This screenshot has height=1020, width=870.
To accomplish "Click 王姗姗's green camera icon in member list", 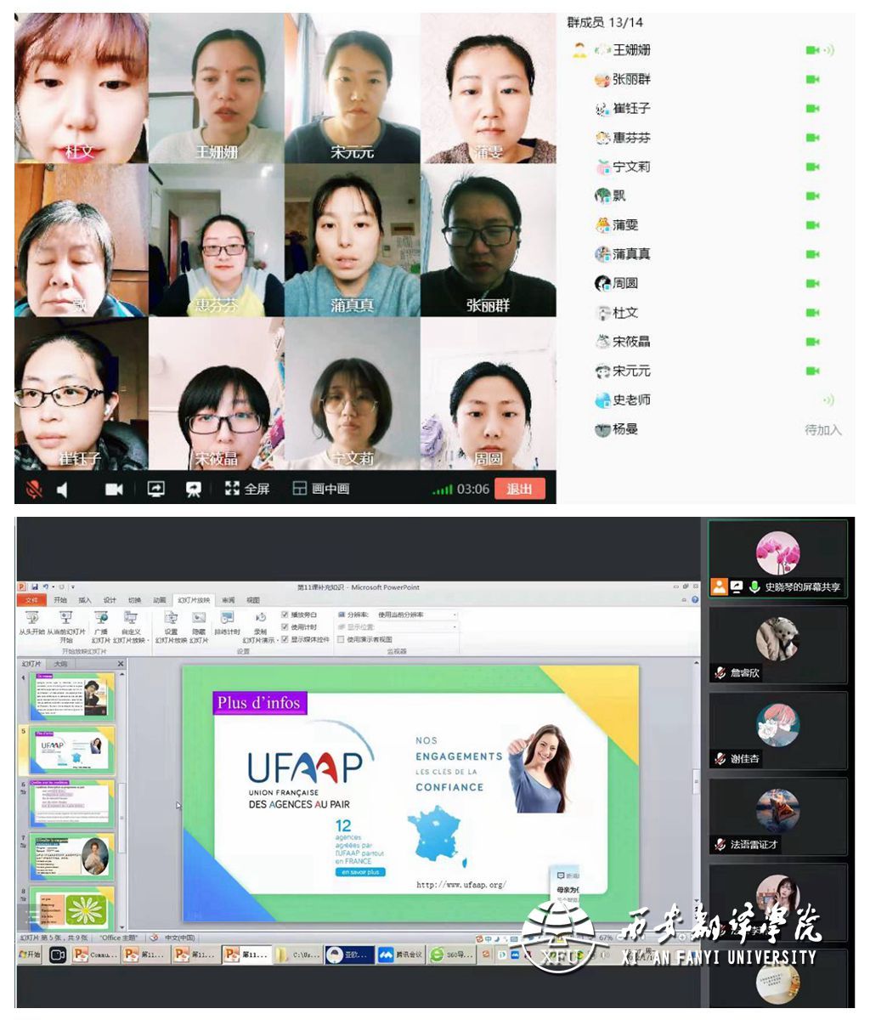I will point(812,50).
